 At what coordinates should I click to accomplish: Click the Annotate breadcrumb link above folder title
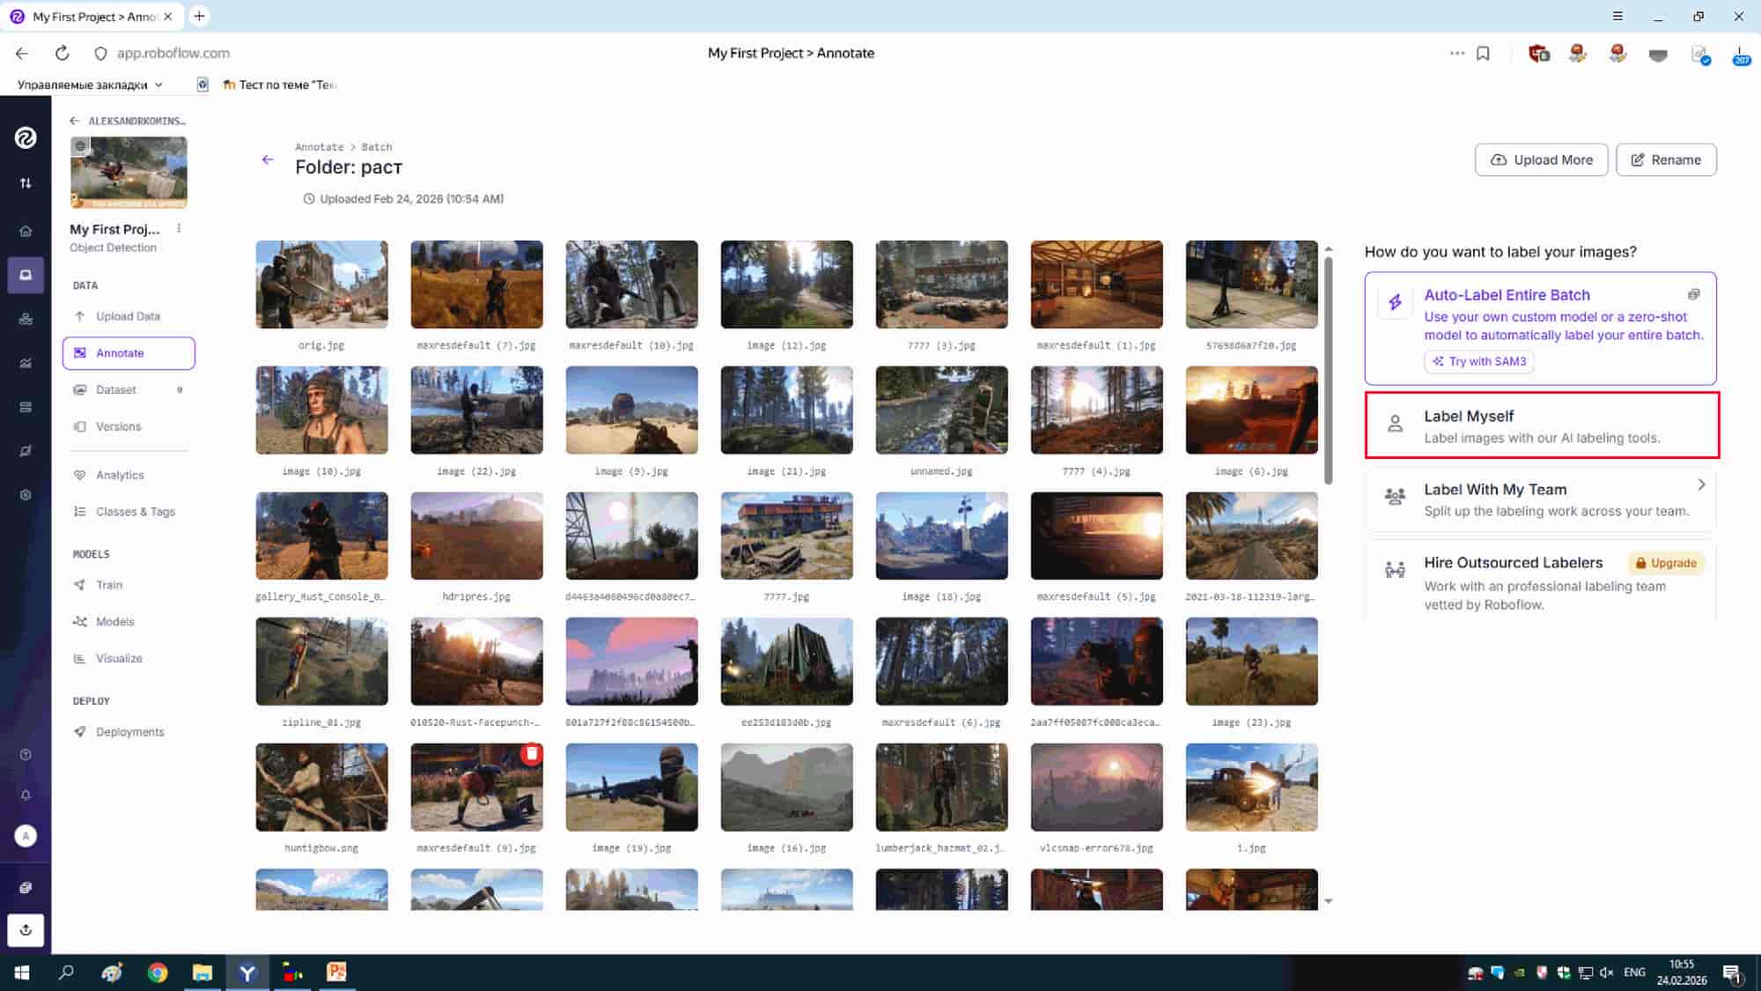(x=319, y=147)
